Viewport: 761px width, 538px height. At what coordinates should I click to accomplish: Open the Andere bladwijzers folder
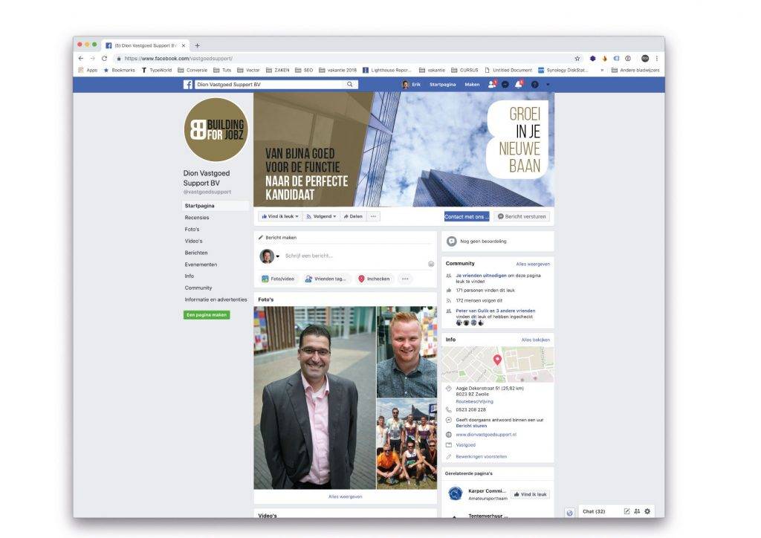[x=635, y=71]
